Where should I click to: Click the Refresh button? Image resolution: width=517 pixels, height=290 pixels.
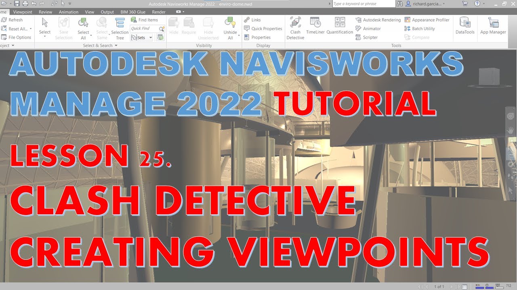coord(12,20)
